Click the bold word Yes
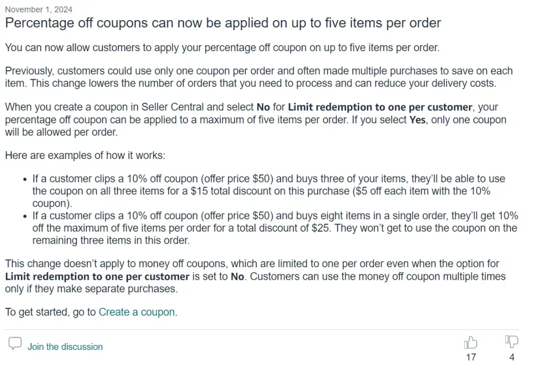The width and height of the screenshot is (542, 370). pos(418,120)
